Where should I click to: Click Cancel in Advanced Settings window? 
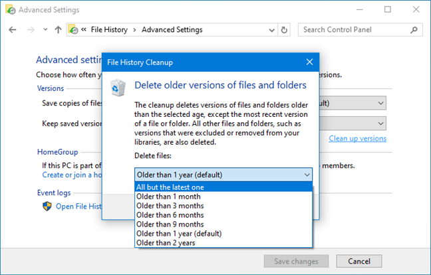point(359,261)
